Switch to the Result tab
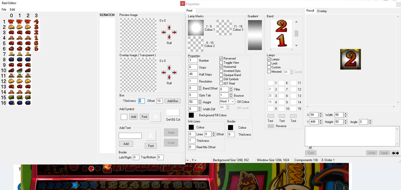401x190 pixels. pos(310,11)
